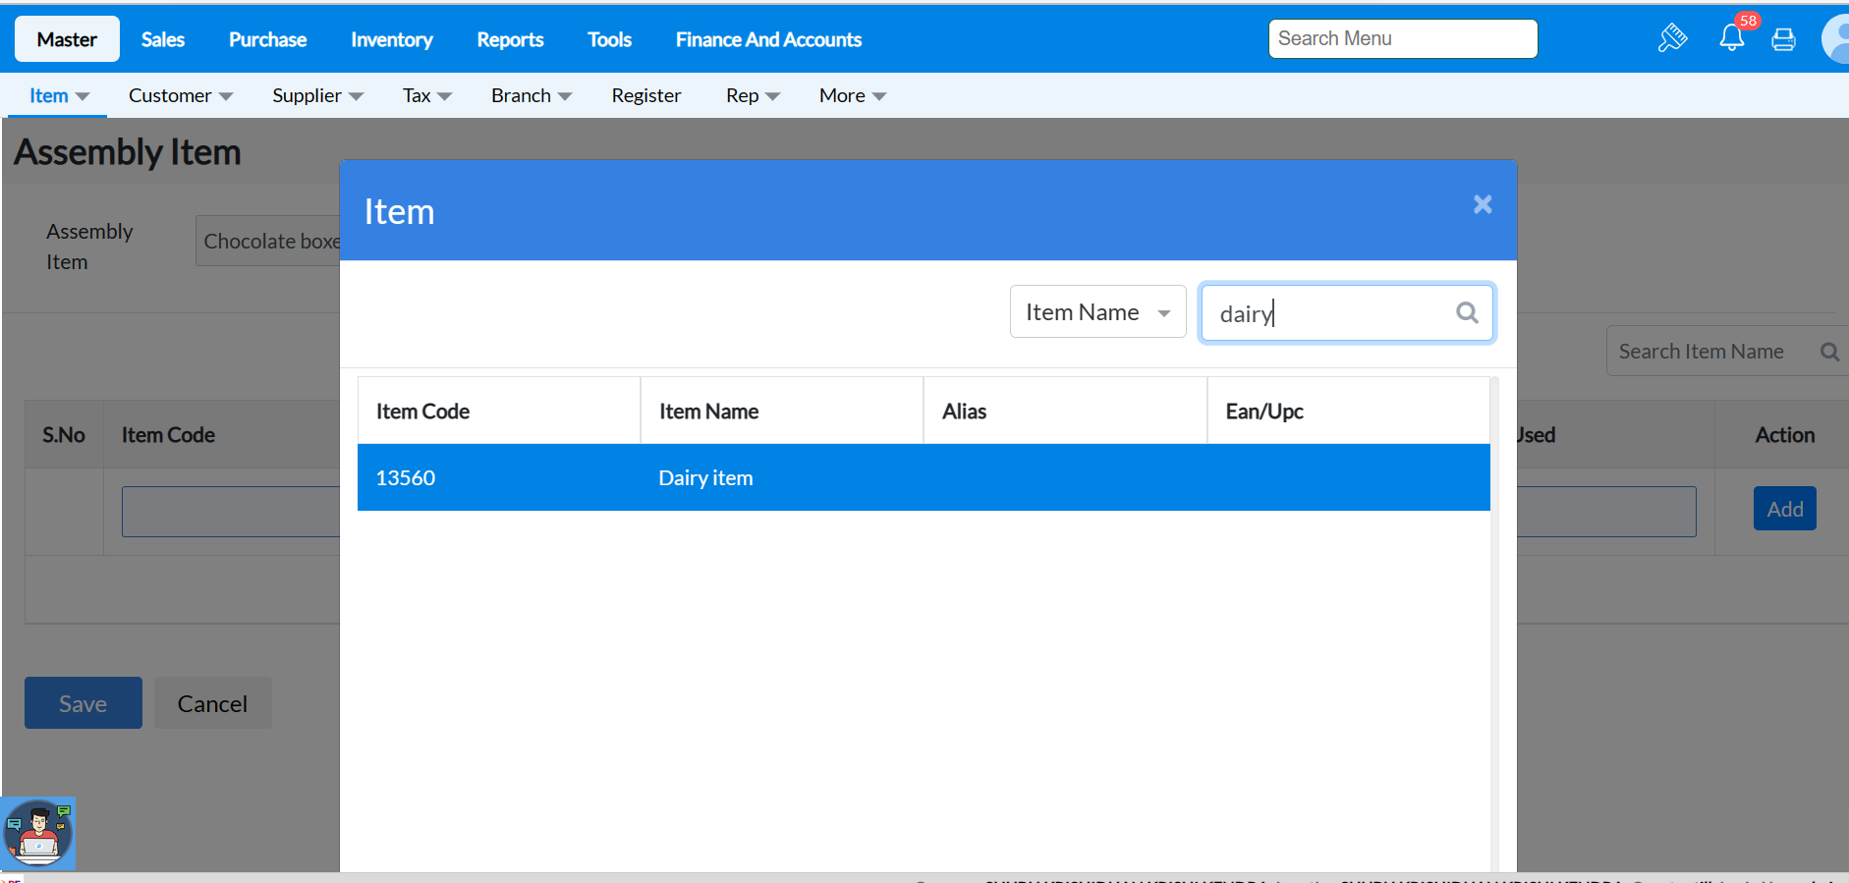Open the Master menu
This screenshot has width=1849, height=883.
(x=67, y=39)
